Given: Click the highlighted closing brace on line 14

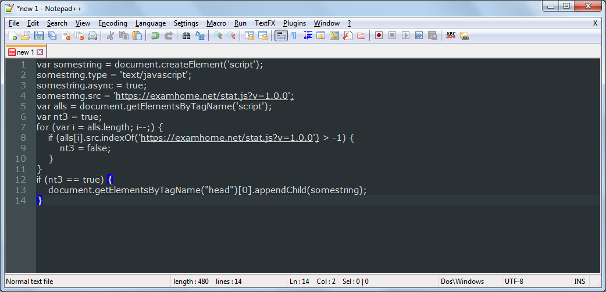Looking at the screenshot, I should pos(39,200).
